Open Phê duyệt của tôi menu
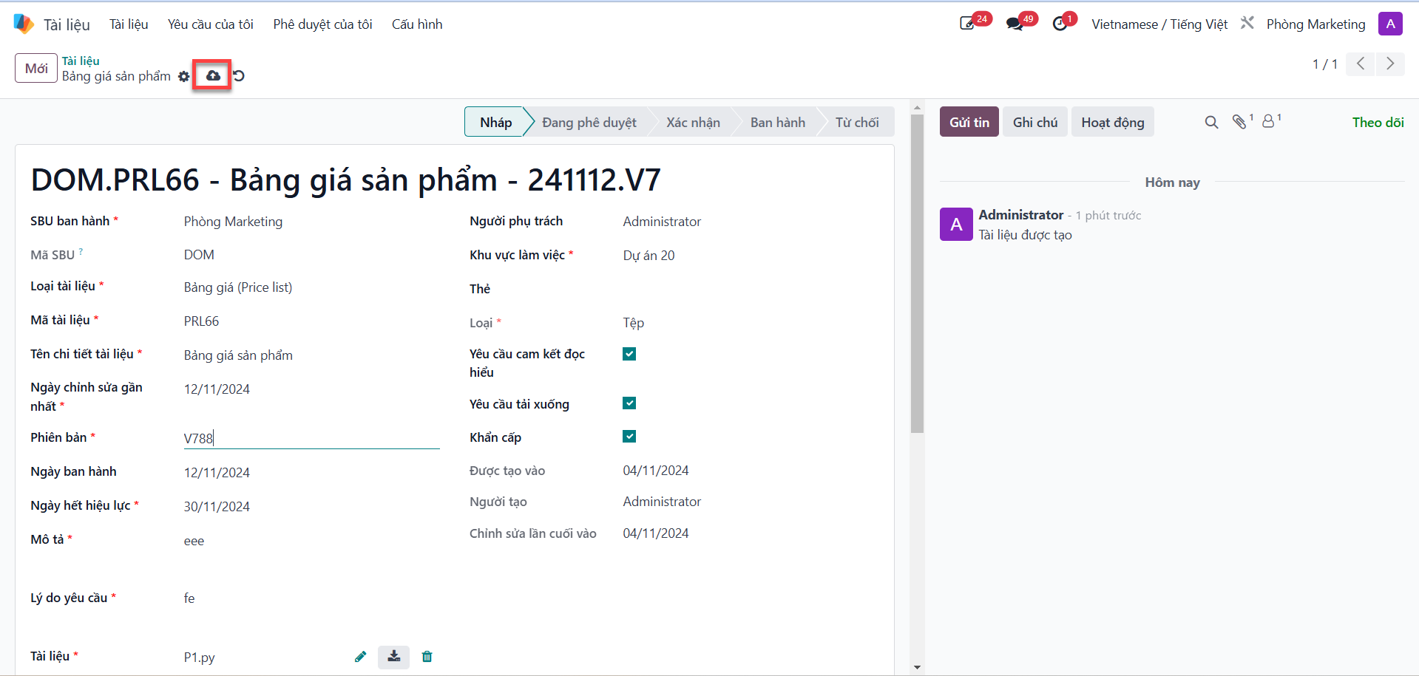 click(322, 24)
